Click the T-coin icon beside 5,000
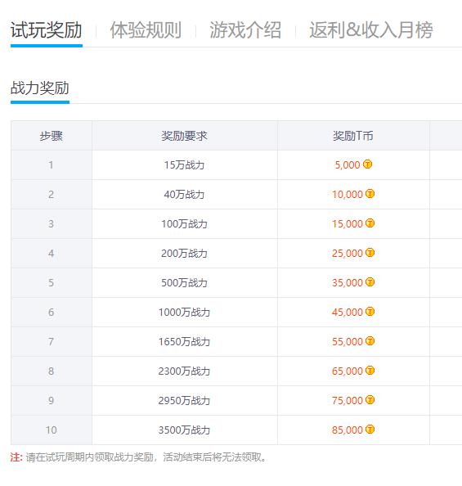Screen dimensions: 462x486 [367, 164]
